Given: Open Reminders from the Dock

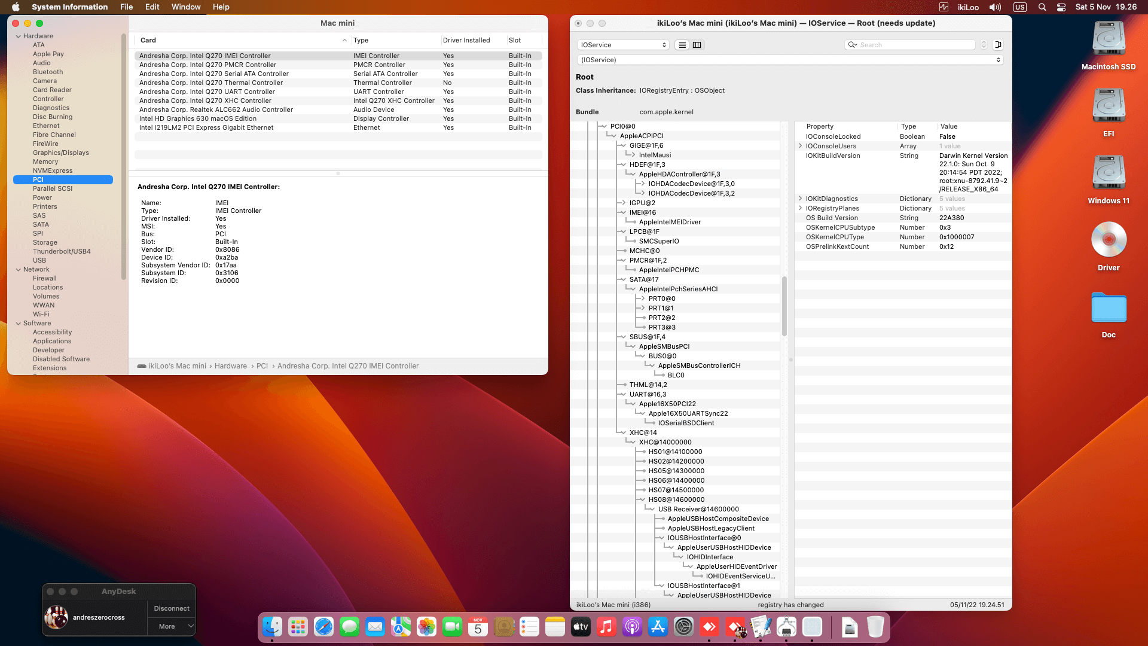Looking at the screenshot, I should pos(529,626).
